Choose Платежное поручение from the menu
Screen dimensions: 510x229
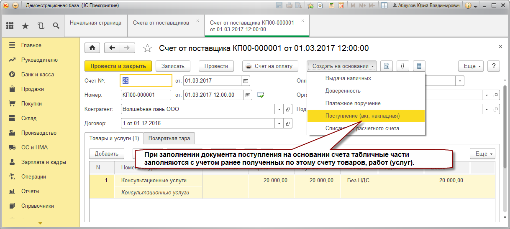[353, 103]
